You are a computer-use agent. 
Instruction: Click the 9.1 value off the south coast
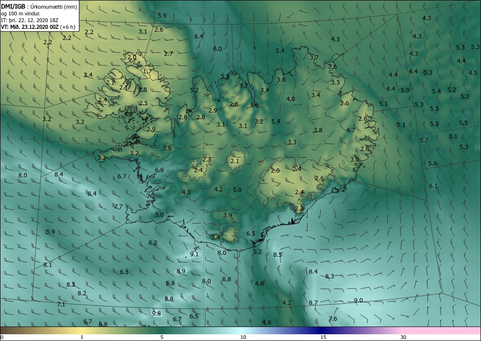tap(194, 254)
